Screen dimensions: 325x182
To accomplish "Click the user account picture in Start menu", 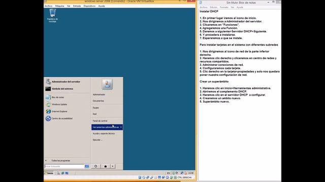I will click(x=107, y=84).
